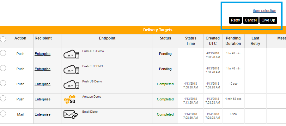Click the email link icon for Email Distro

[70, 115]
